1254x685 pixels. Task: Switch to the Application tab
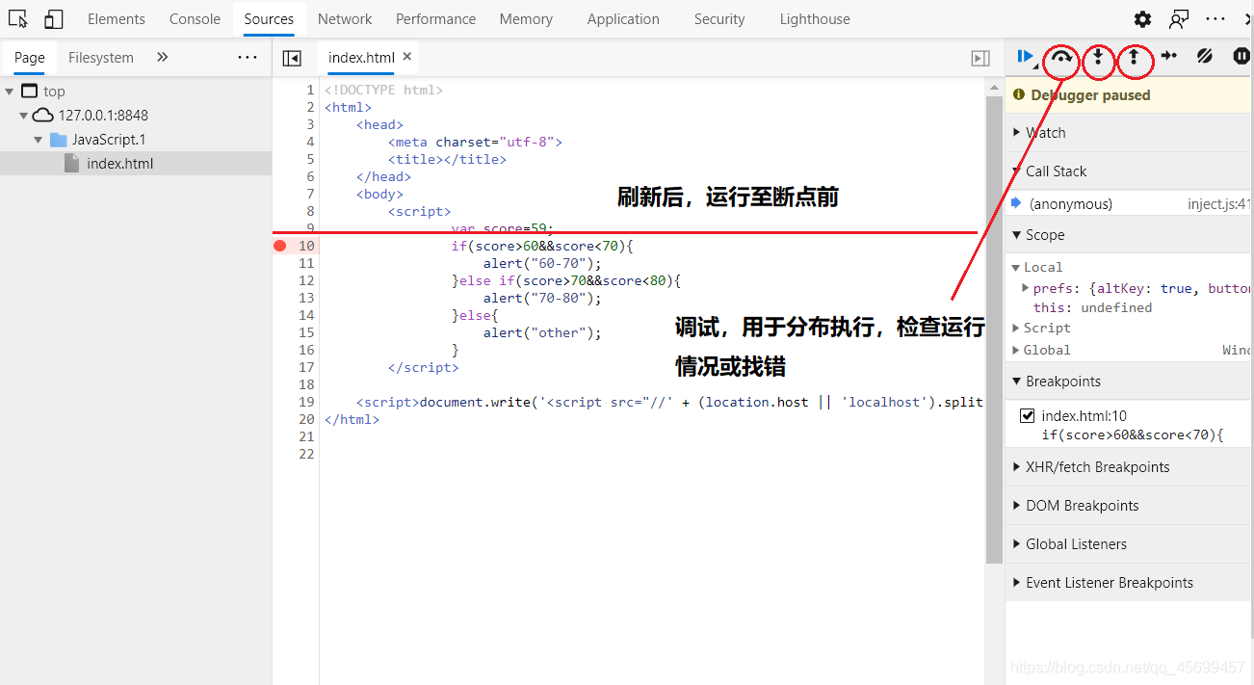pyautogui.click(x=623, y=19)
